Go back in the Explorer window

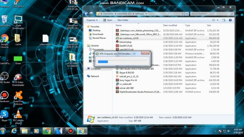pyautogui.click(x=86, y=14)
